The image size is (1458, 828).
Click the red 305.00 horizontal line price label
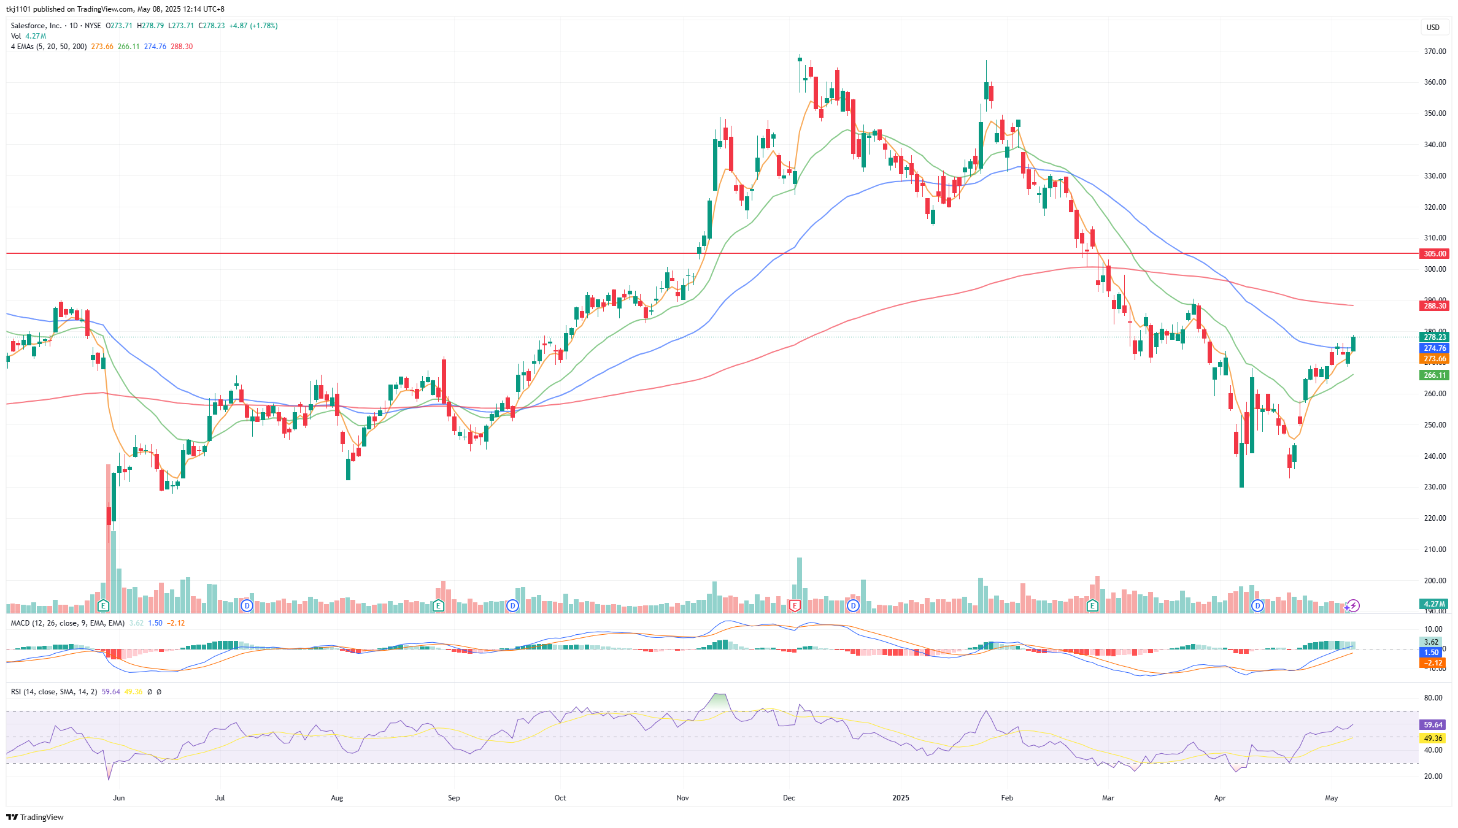pos(1435,253)
